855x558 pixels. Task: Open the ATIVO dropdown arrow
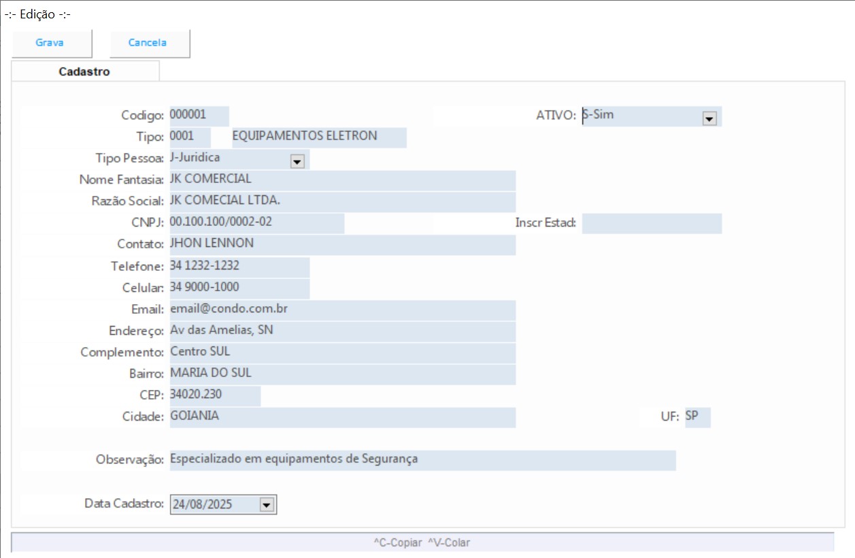coord(709,118)
